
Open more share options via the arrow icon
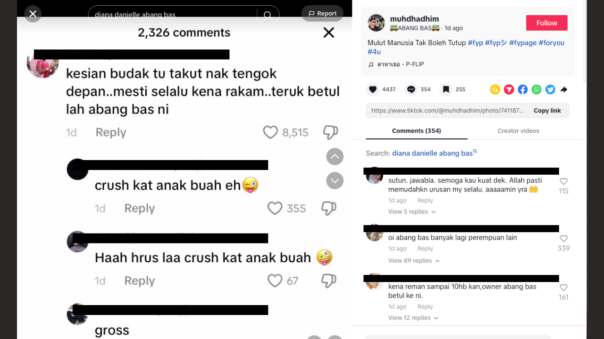click(564, 89)
